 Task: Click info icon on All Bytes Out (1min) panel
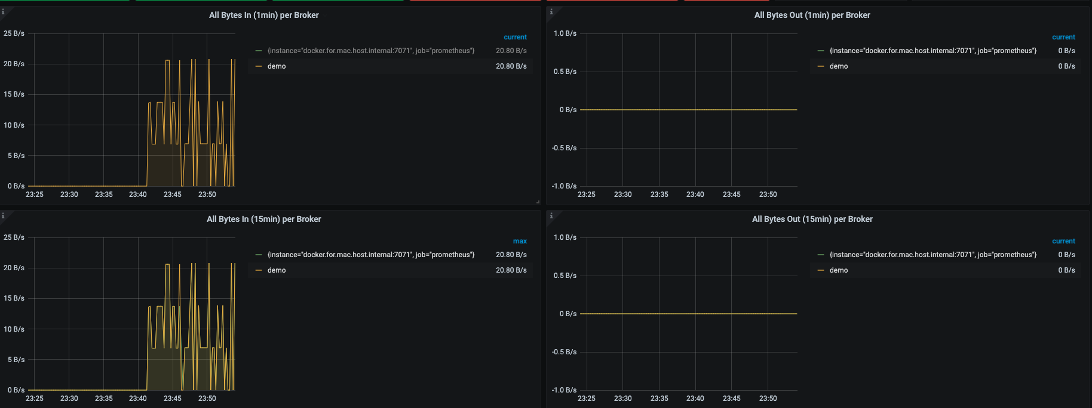(551, 11)
